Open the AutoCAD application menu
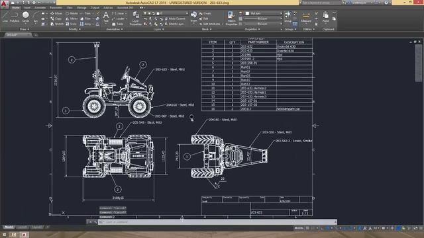 (x=4, y=4)
